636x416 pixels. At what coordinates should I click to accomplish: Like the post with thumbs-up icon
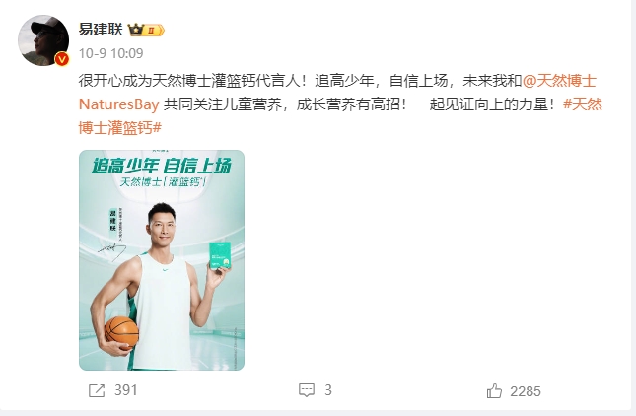[x=494, y=391]
